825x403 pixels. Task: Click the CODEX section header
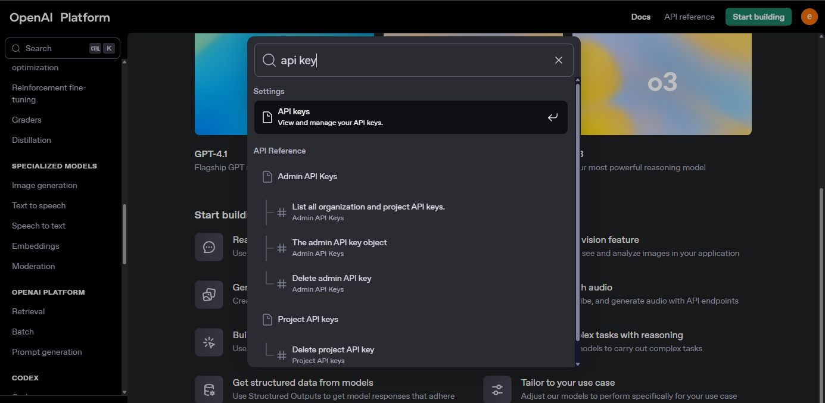click(25, 378)
